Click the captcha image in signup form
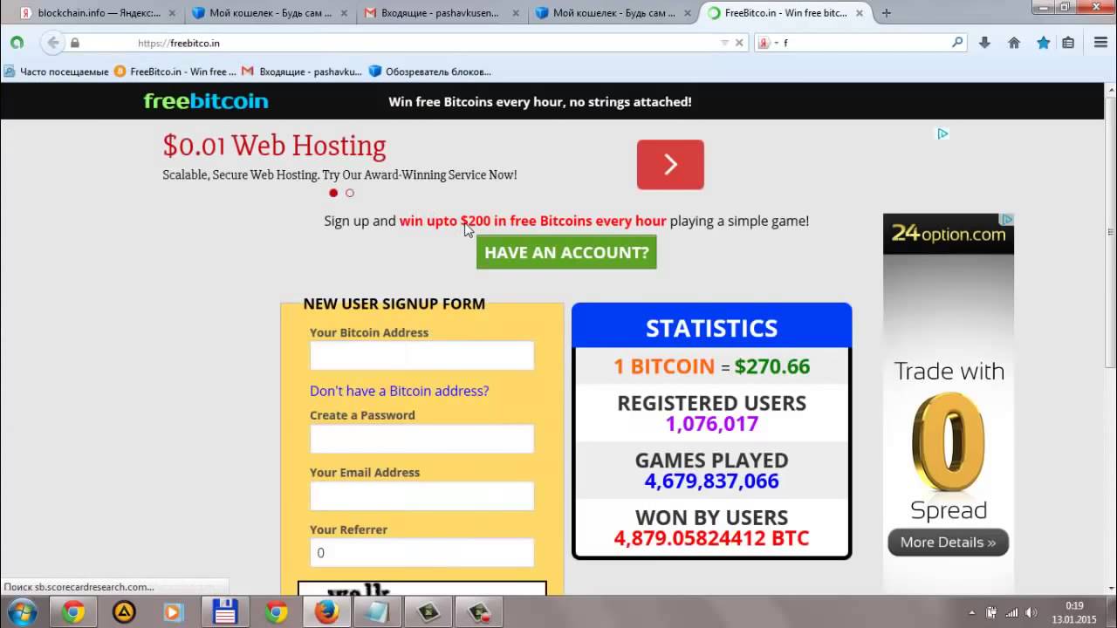The width and height of the screenshot is (1117, 628). click(422, 589)
